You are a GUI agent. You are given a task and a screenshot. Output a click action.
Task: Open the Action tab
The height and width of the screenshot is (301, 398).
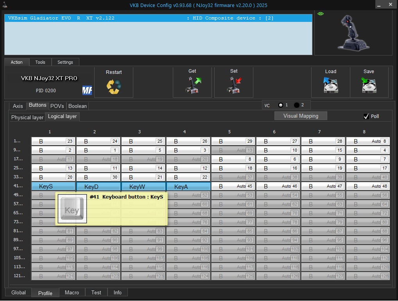click(16, 62)
